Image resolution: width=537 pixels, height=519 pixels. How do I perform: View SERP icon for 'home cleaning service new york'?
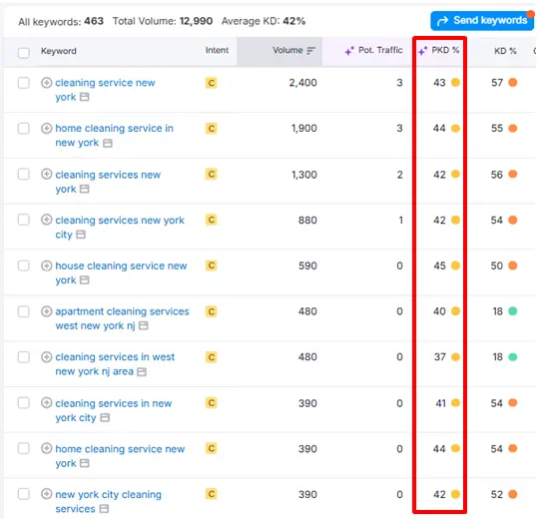tap(84, 463)
